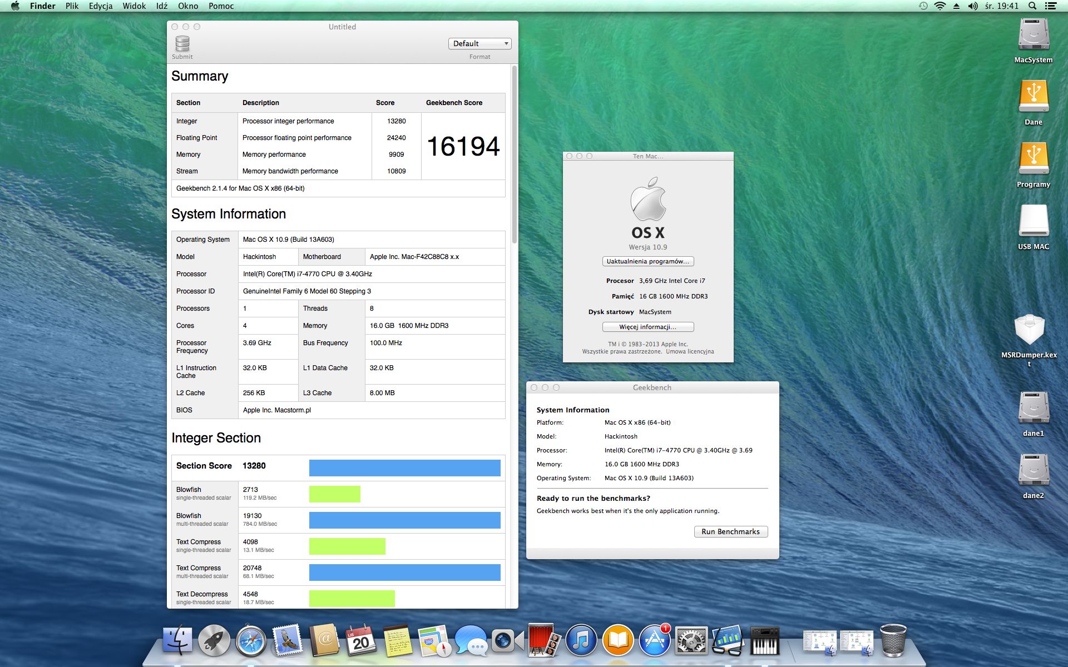This screenshot has width=1068, height=667.
Task: Click memory score 9909
Action: point(397,155)
